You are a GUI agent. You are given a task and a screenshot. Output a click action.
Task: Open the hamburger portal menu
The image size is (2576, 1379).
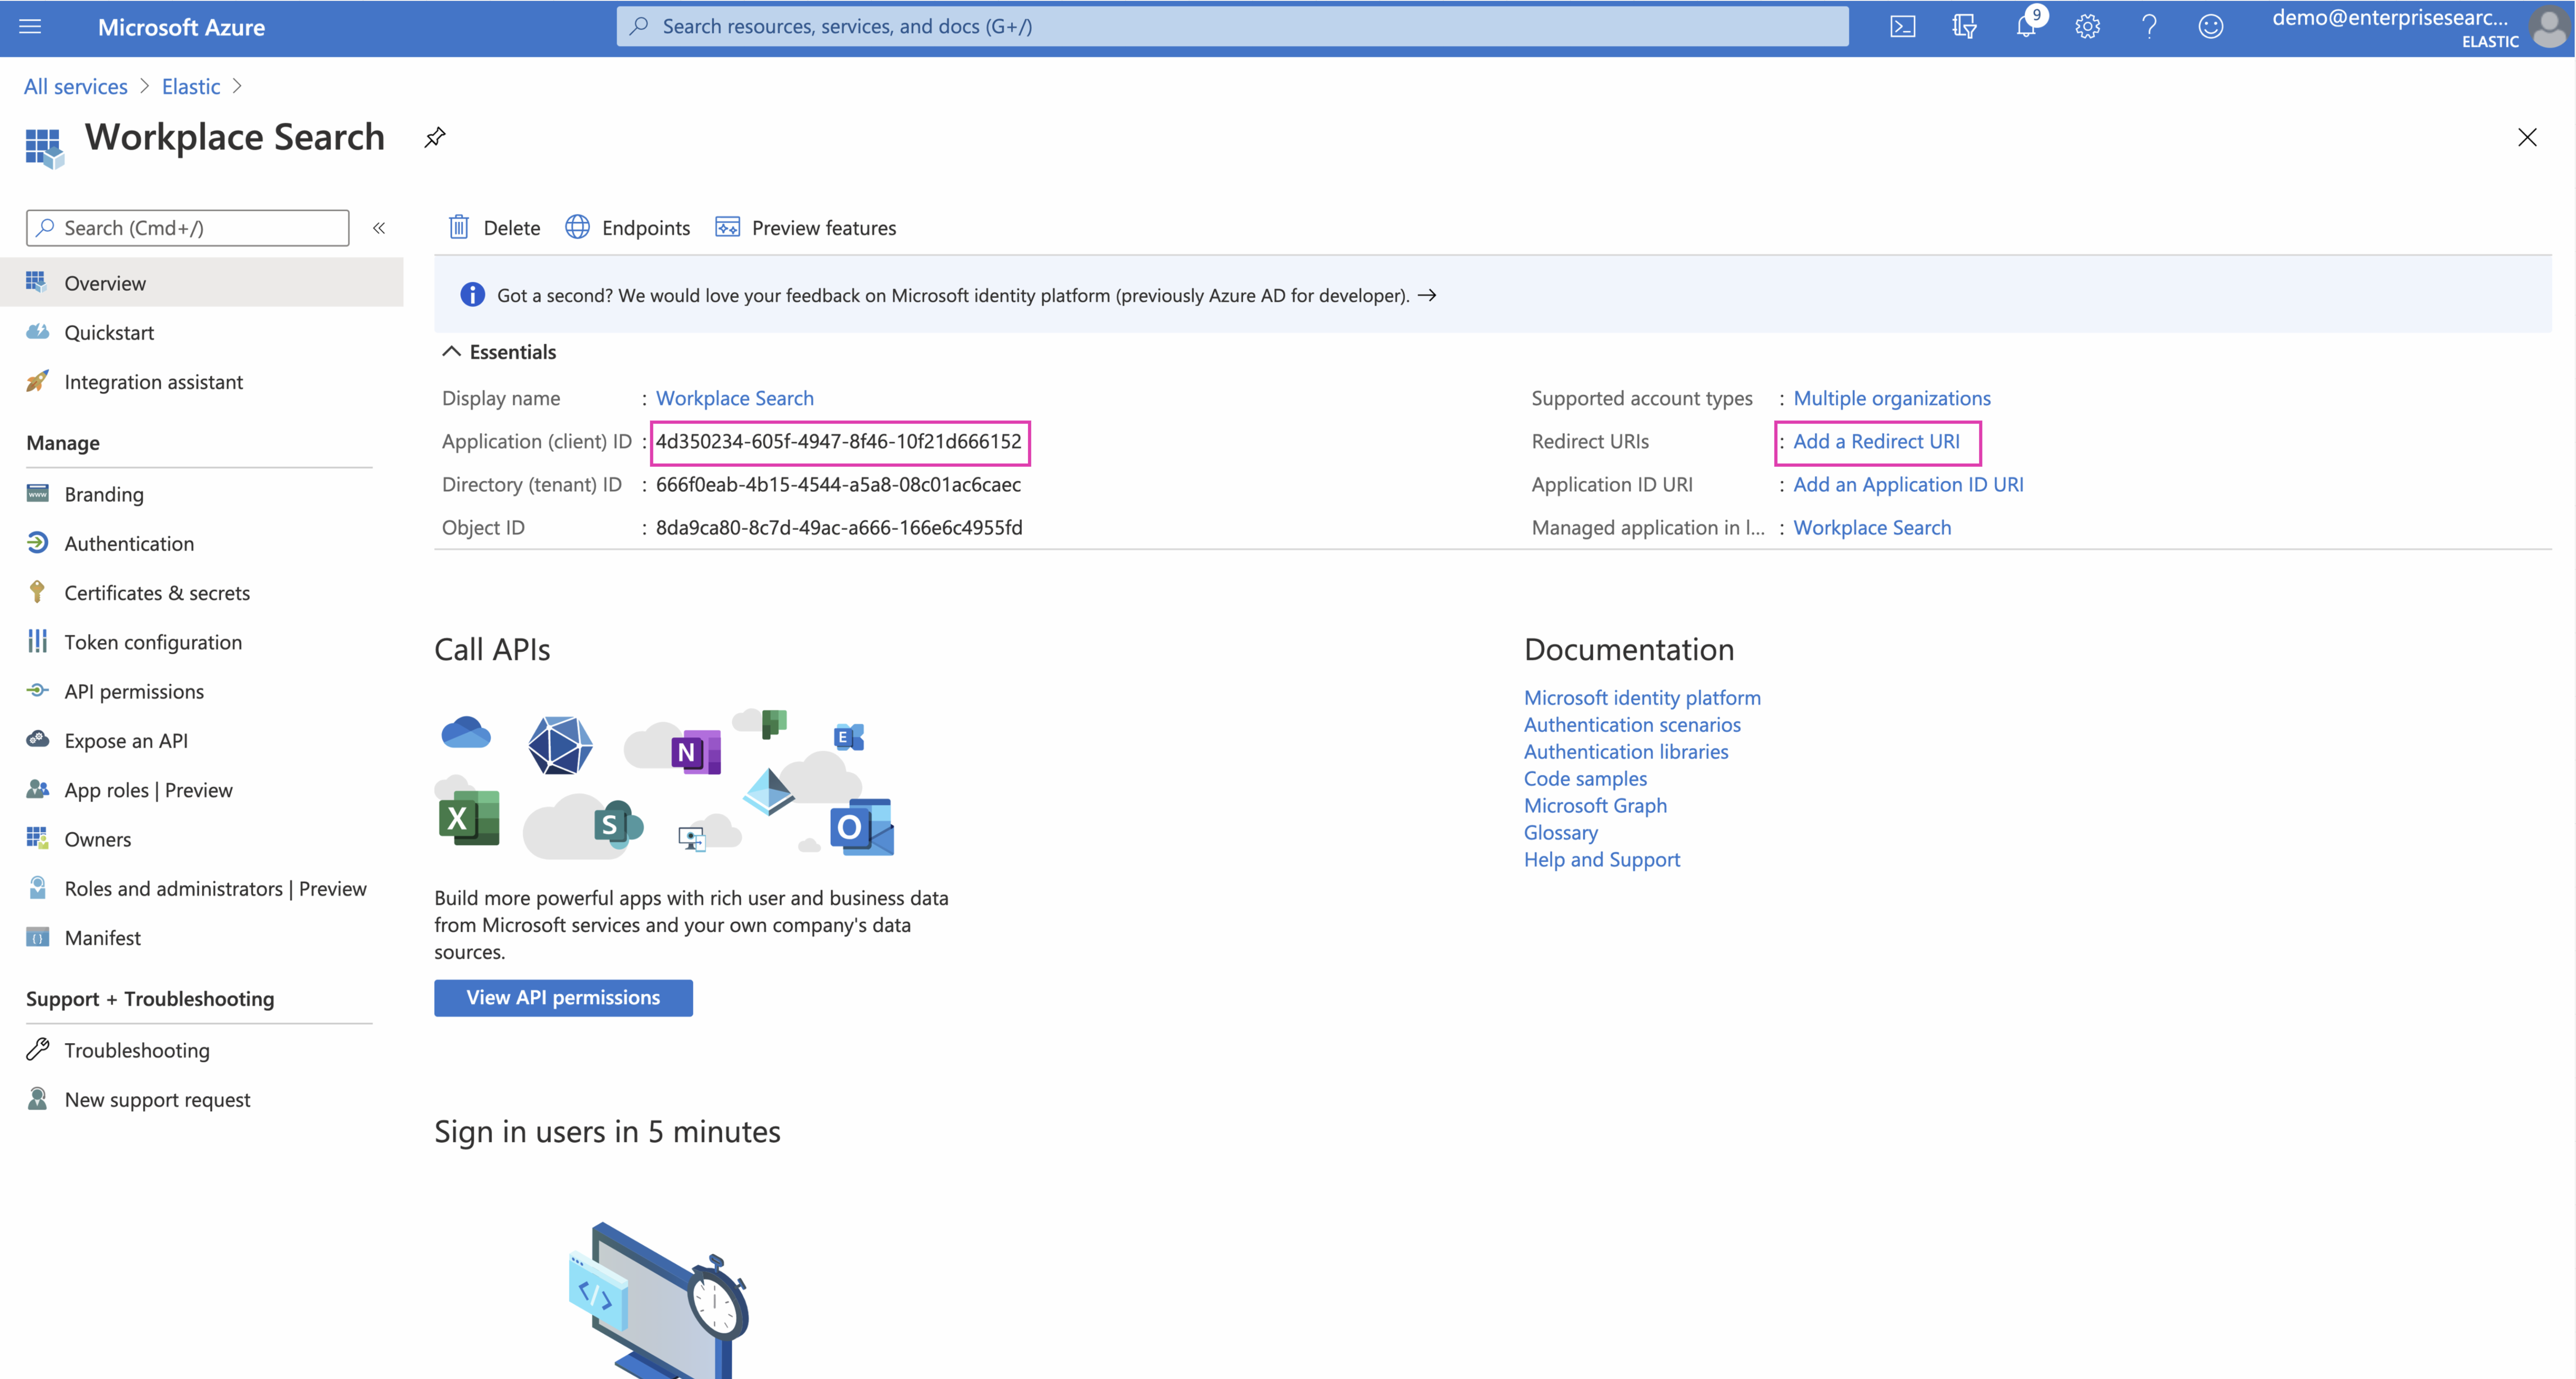(30, 27)
